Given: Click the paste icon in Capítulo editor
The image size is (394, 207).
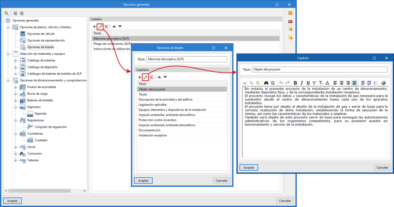Looking at the screenshot, I should click(x=258, y=83).
